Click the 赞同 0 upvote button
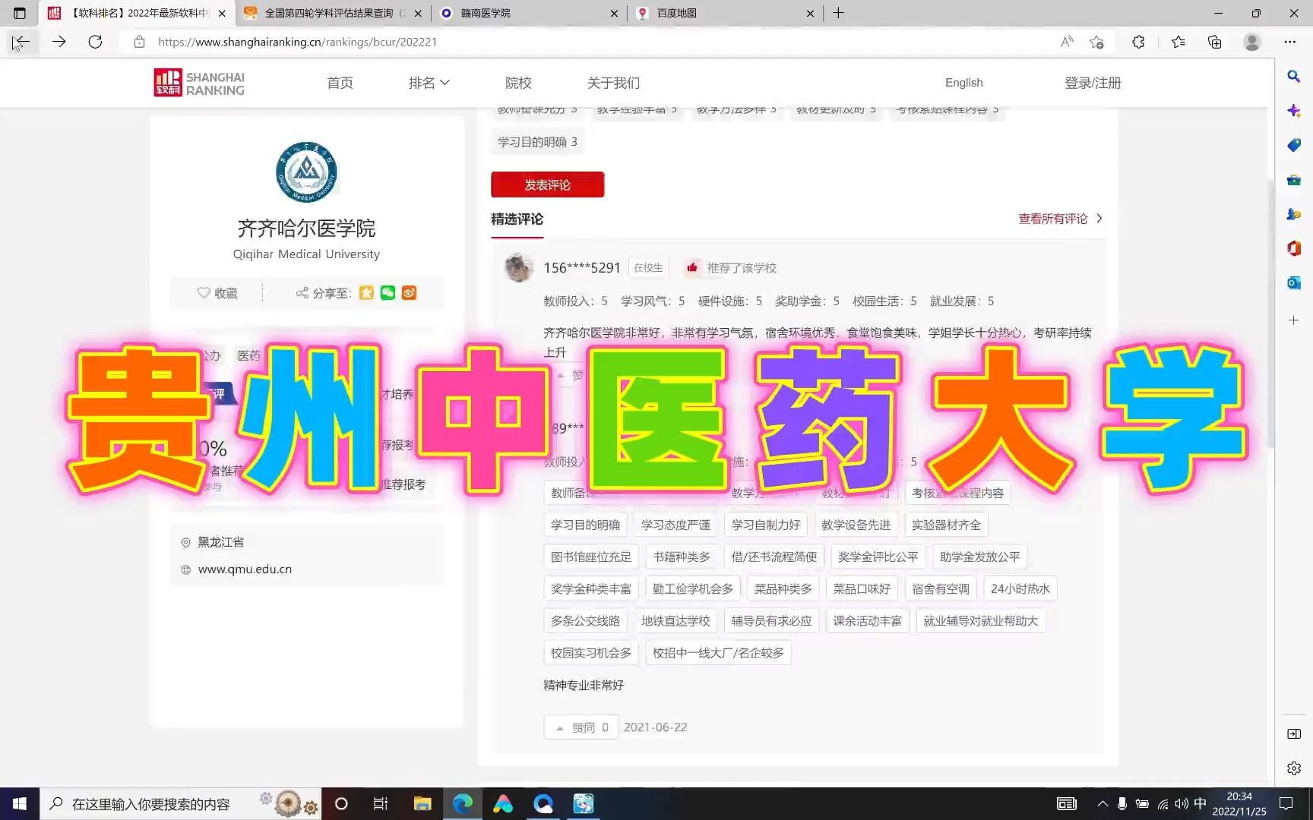This screenshot has width=1313, height=820. 581,727
